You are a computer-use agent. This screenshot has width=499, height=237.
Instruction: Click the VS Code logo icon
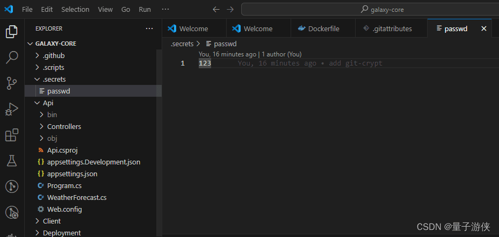point(9,9)
